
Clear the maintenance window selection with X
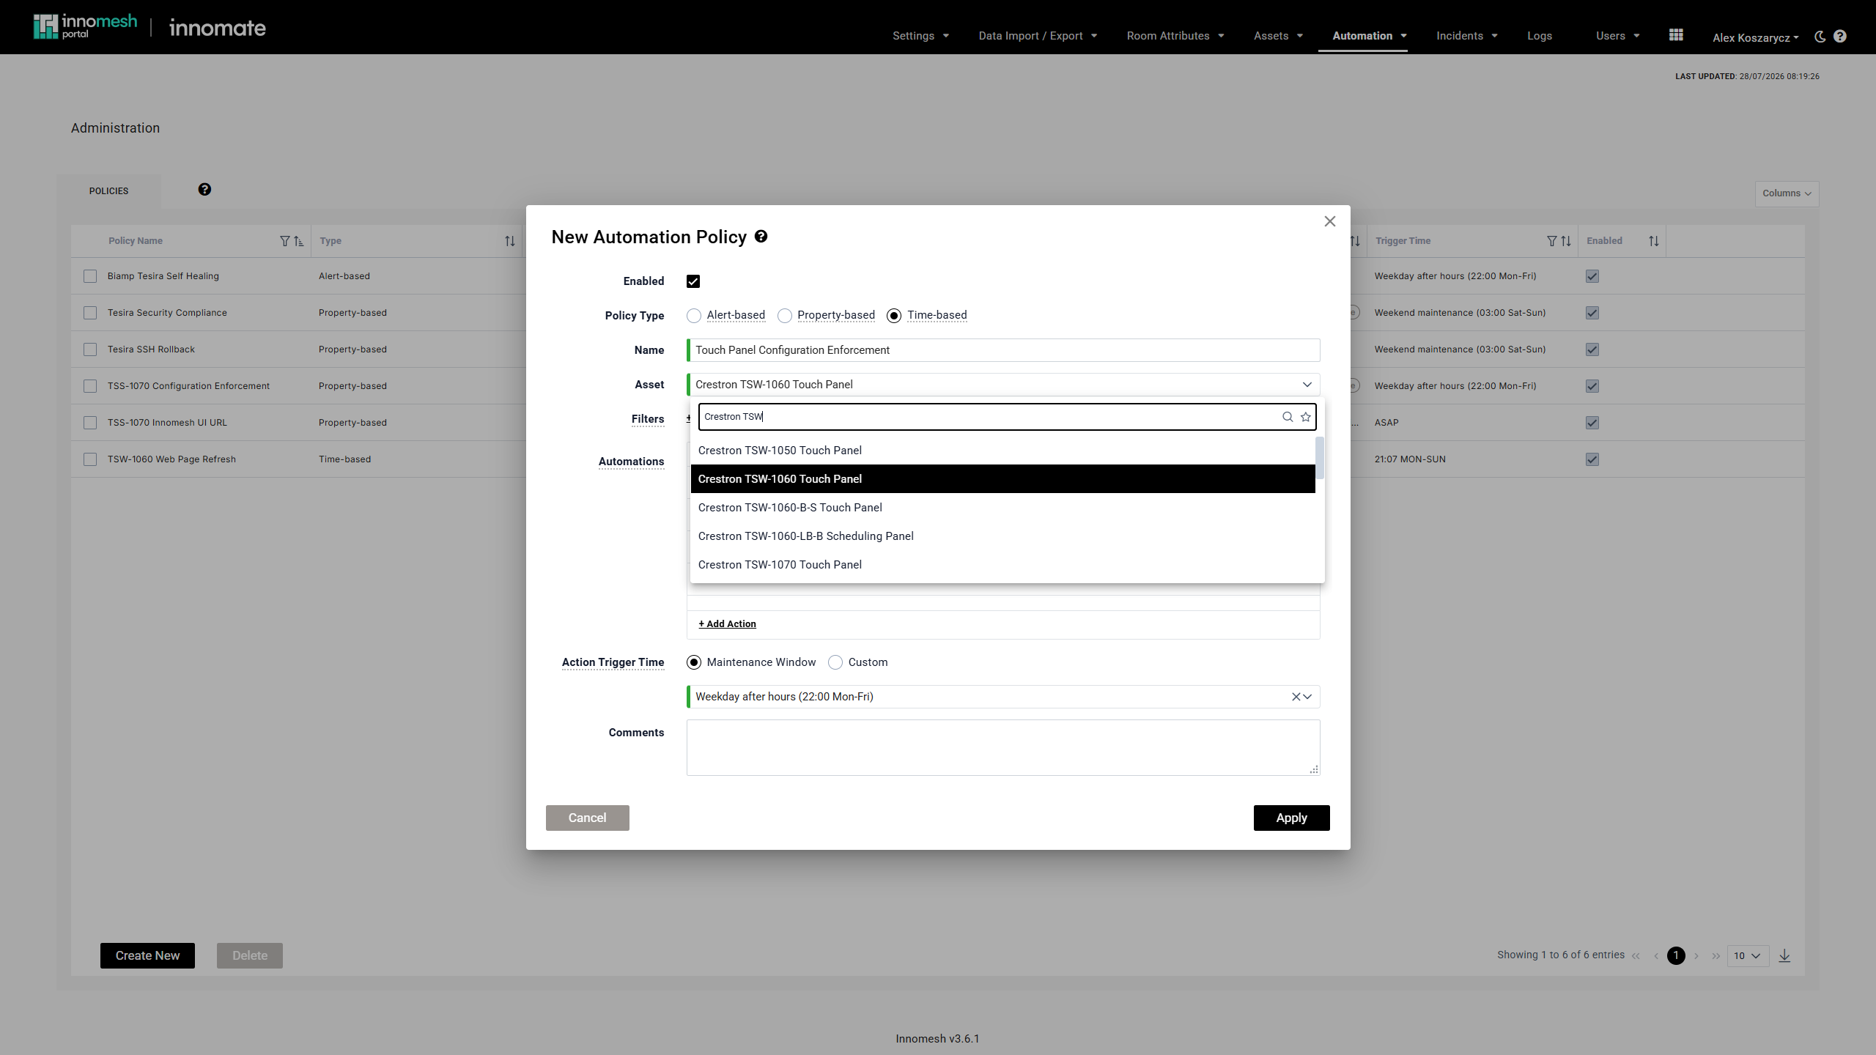[1296, 697]
